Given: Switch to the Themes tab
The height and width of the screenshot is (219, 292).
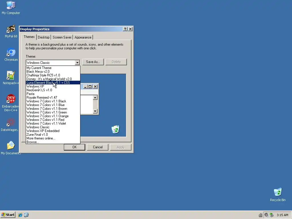Looking at the screenshot, I should [29, 37].
